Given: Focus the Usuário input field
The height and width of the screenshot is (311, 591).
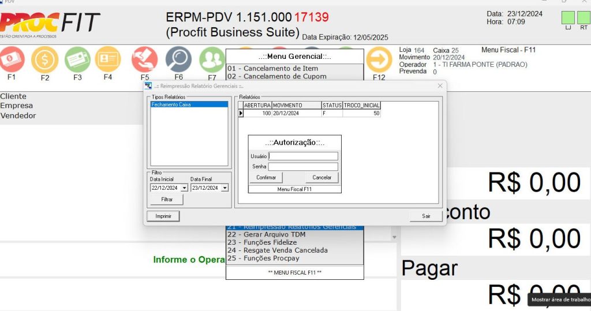Looking at the screenshot, I should pos(303,156).
